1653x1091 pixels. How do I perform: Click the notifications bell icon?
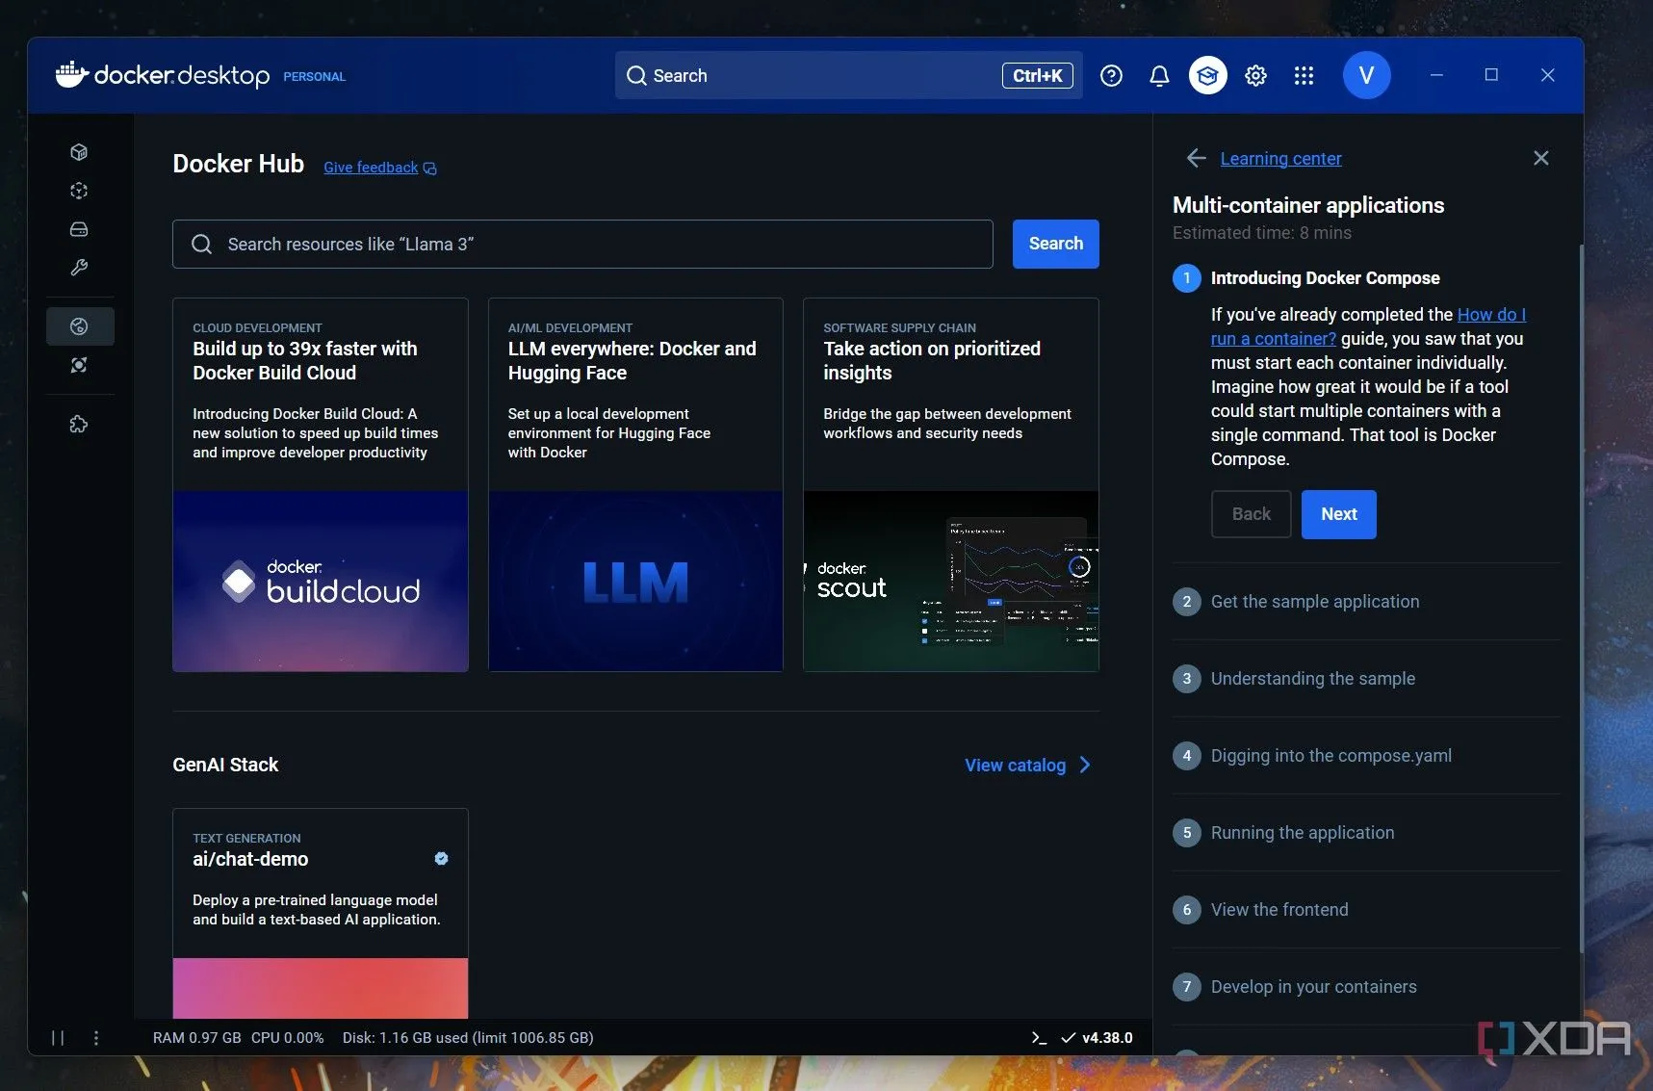click(1159, 75)
